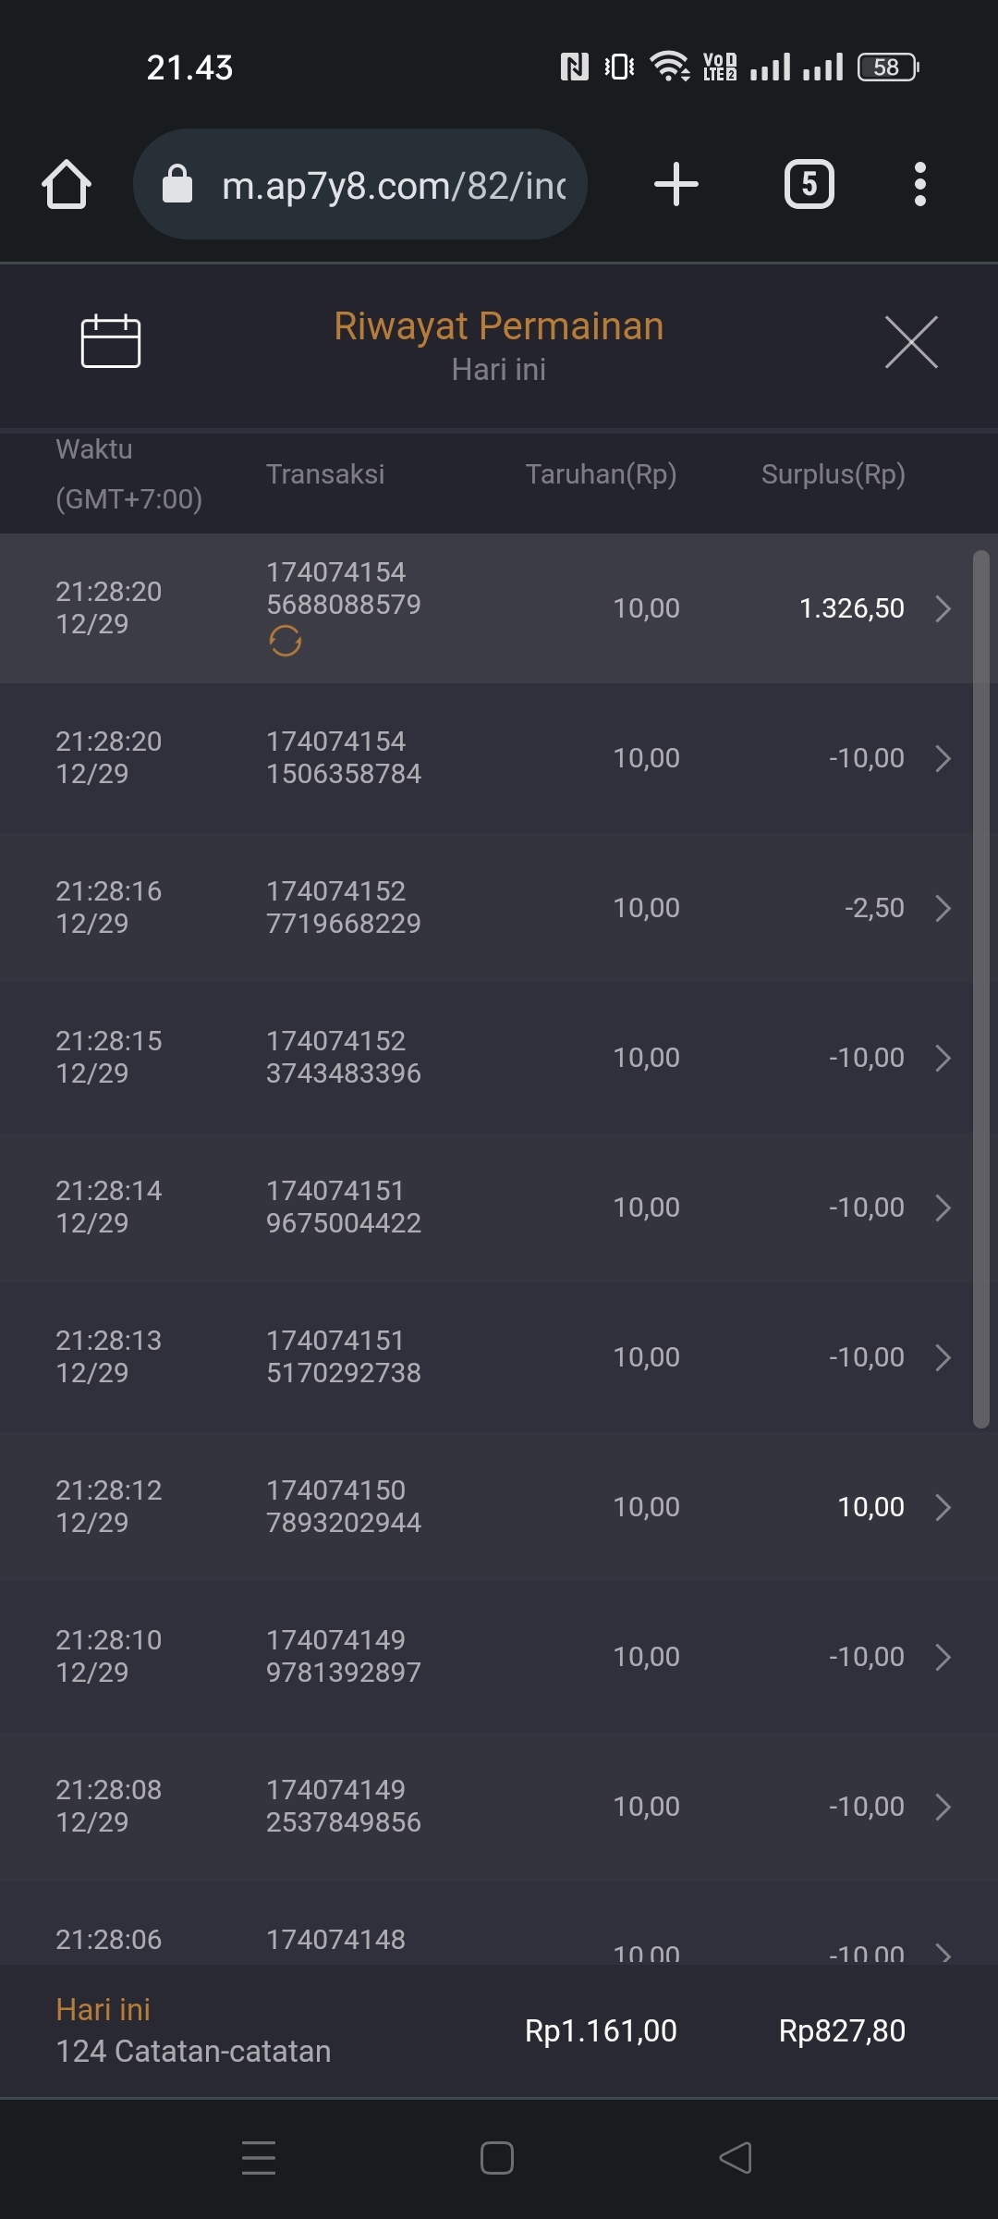This screenshot has width=998, height=2219.
Task: Select transaction 1740741541506358784 row
Action: click(343, 758)
